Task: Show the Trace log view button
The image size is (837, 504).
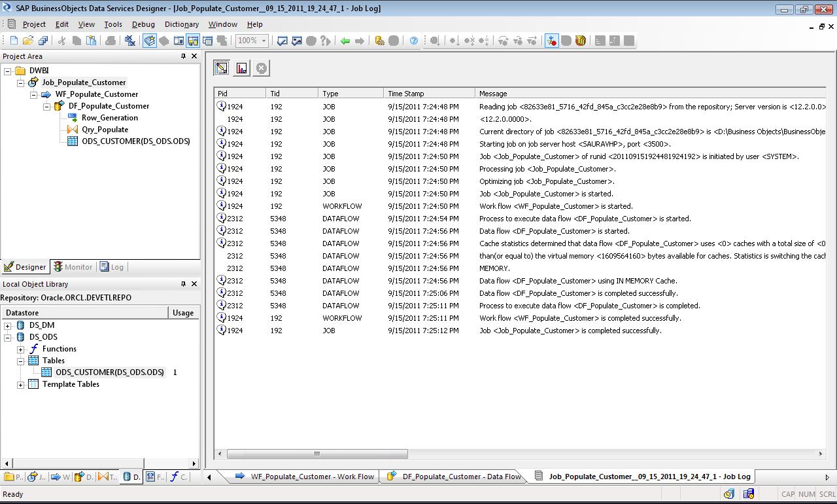Action: click(222, 68)
